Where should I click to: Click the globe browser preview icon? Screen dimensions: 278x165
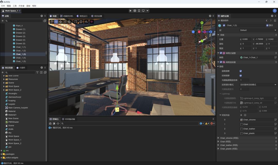135,11
